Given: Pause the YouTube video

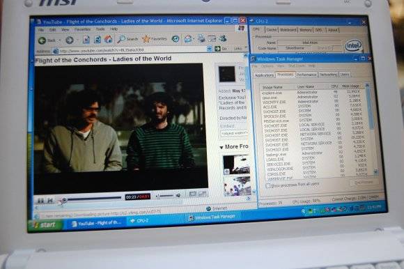Looking at the screenshot, I should click(40, 201).
